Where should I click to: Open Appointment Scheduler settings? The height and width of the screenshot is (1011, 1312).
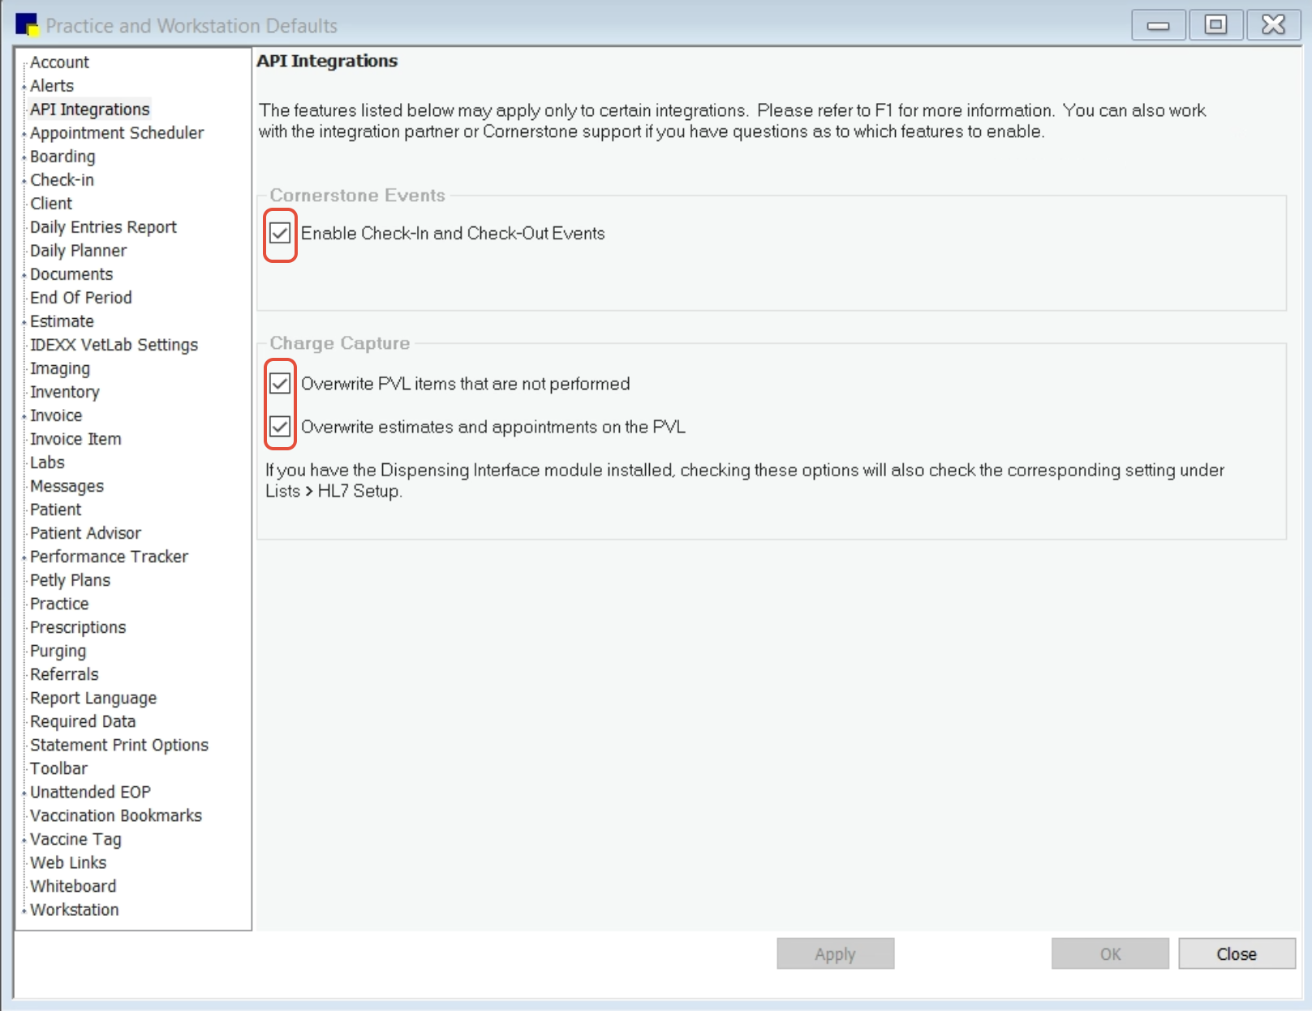coord(117,133)
